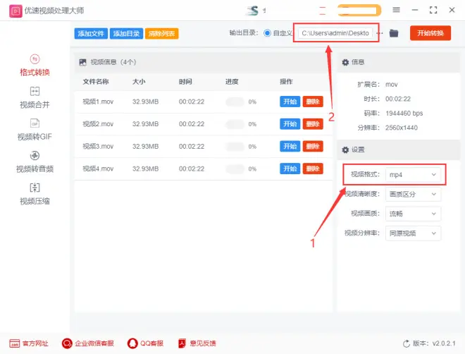
Task: Select the file name 视频4.mov
Action: 98,169
